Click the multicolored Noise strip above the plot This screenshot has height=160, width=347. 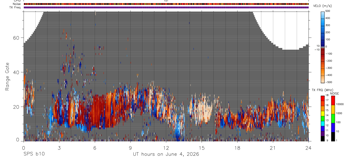click(x=166, y=4)
